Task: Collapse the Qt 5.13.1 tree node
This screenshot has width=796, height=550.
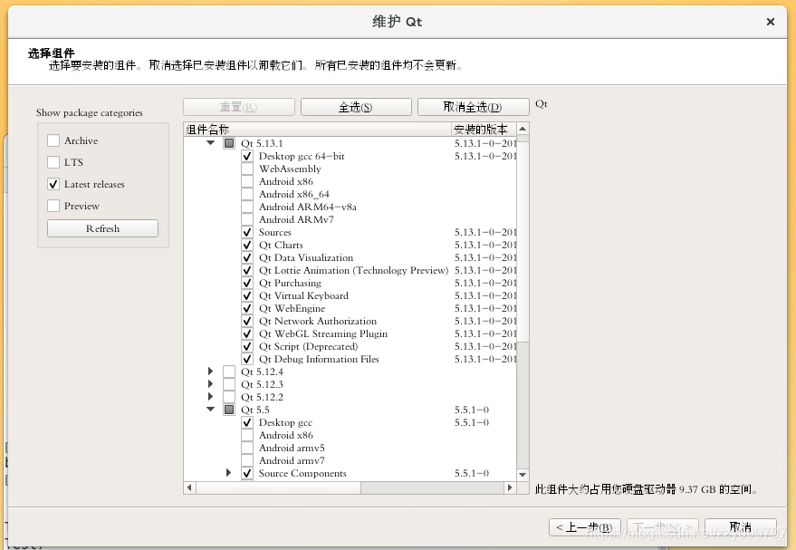Action: point(211,143)
